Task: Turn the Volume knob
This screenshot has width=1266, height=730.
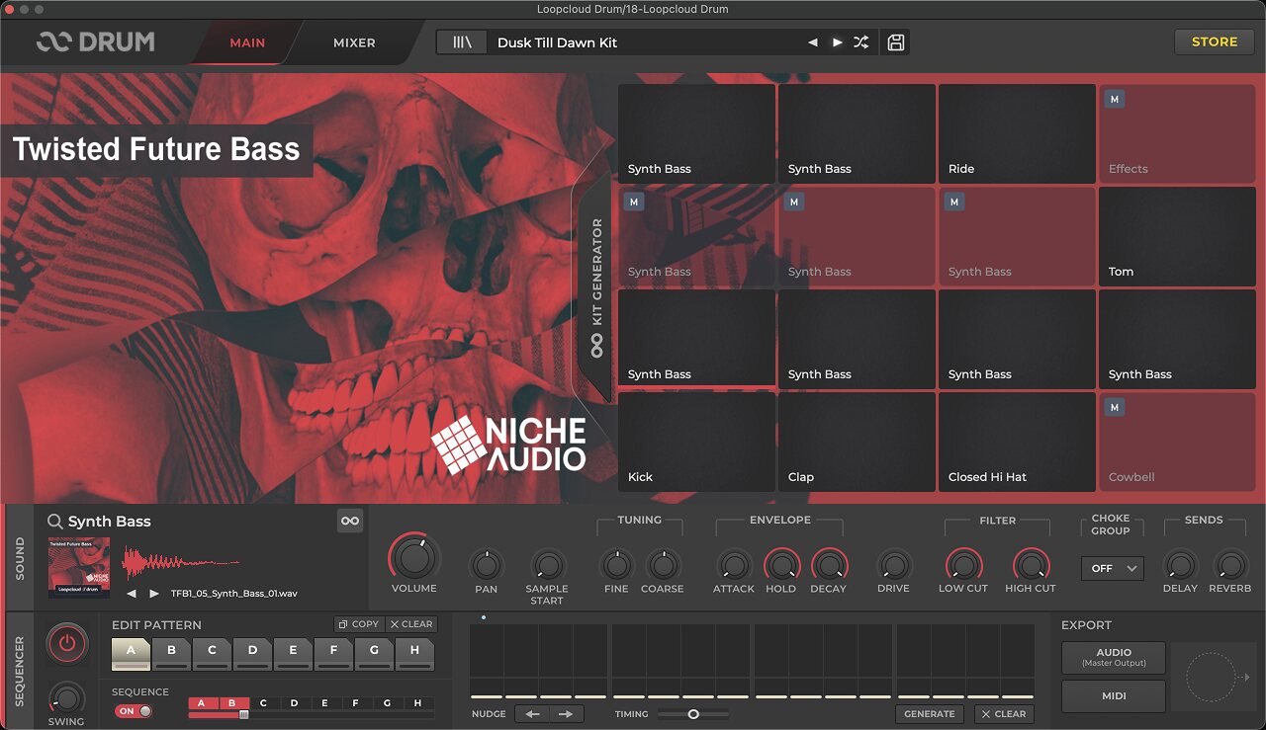Action: [x=413, y=558]
